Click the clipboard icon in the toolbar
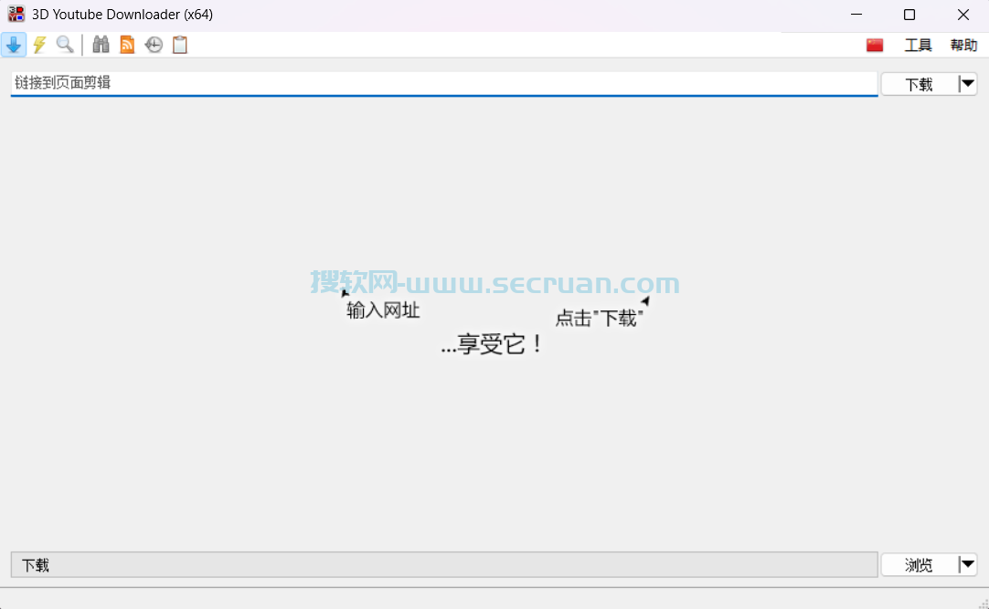This screenshot has width=989, height=609. 180,45
